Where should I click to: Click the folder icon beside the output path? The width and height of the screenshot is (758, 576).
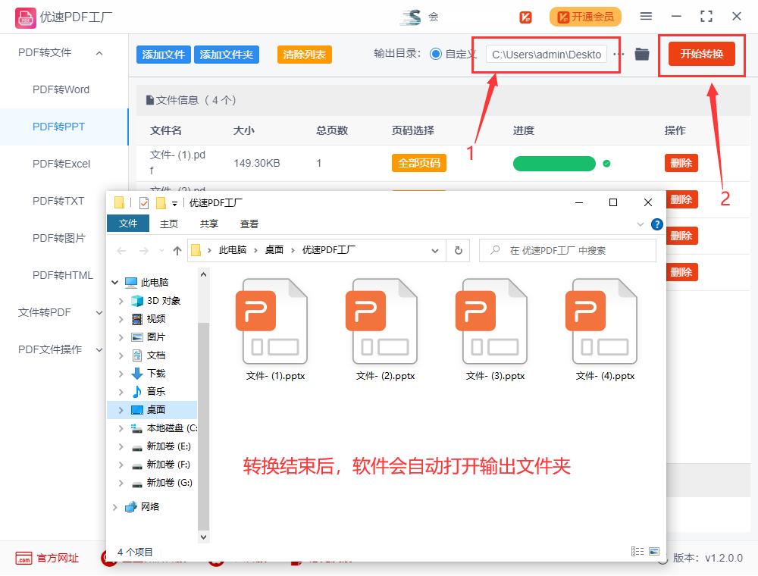point(641,55)
